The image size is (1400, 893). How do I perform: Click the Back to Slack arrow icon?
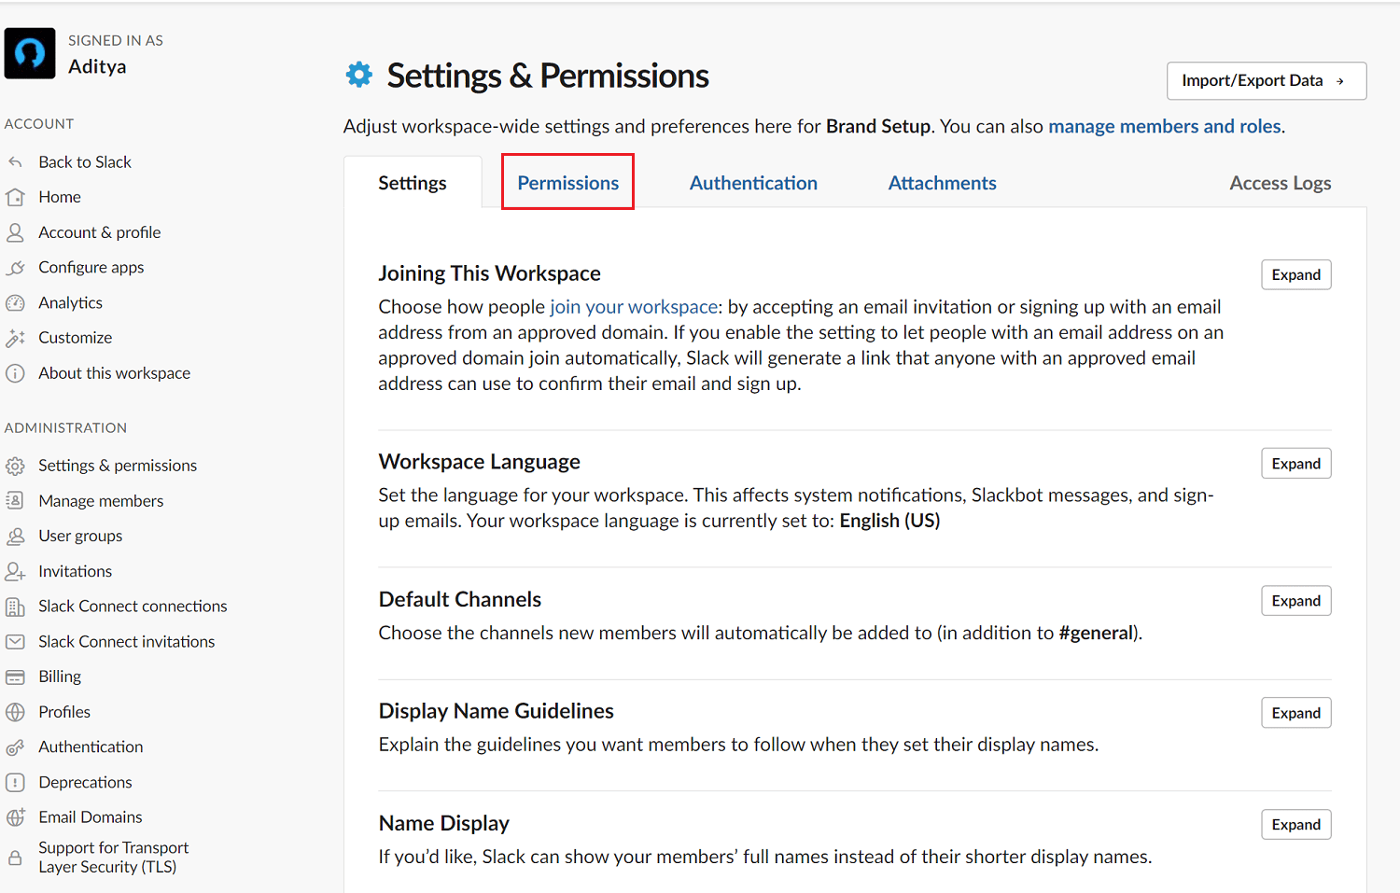[15, 162]
